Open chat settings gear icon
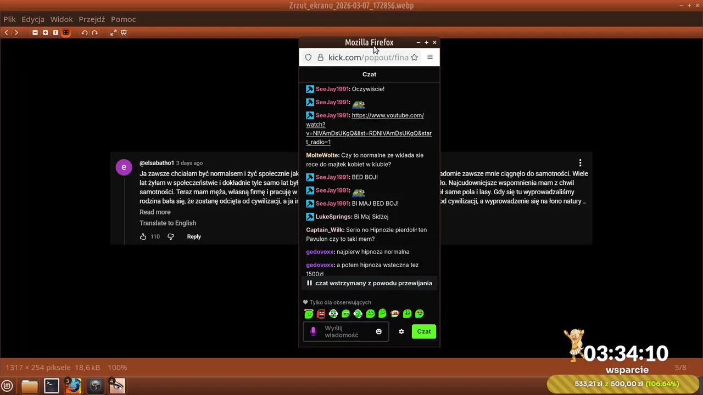703x395 pixels. (x=401, y=331)
